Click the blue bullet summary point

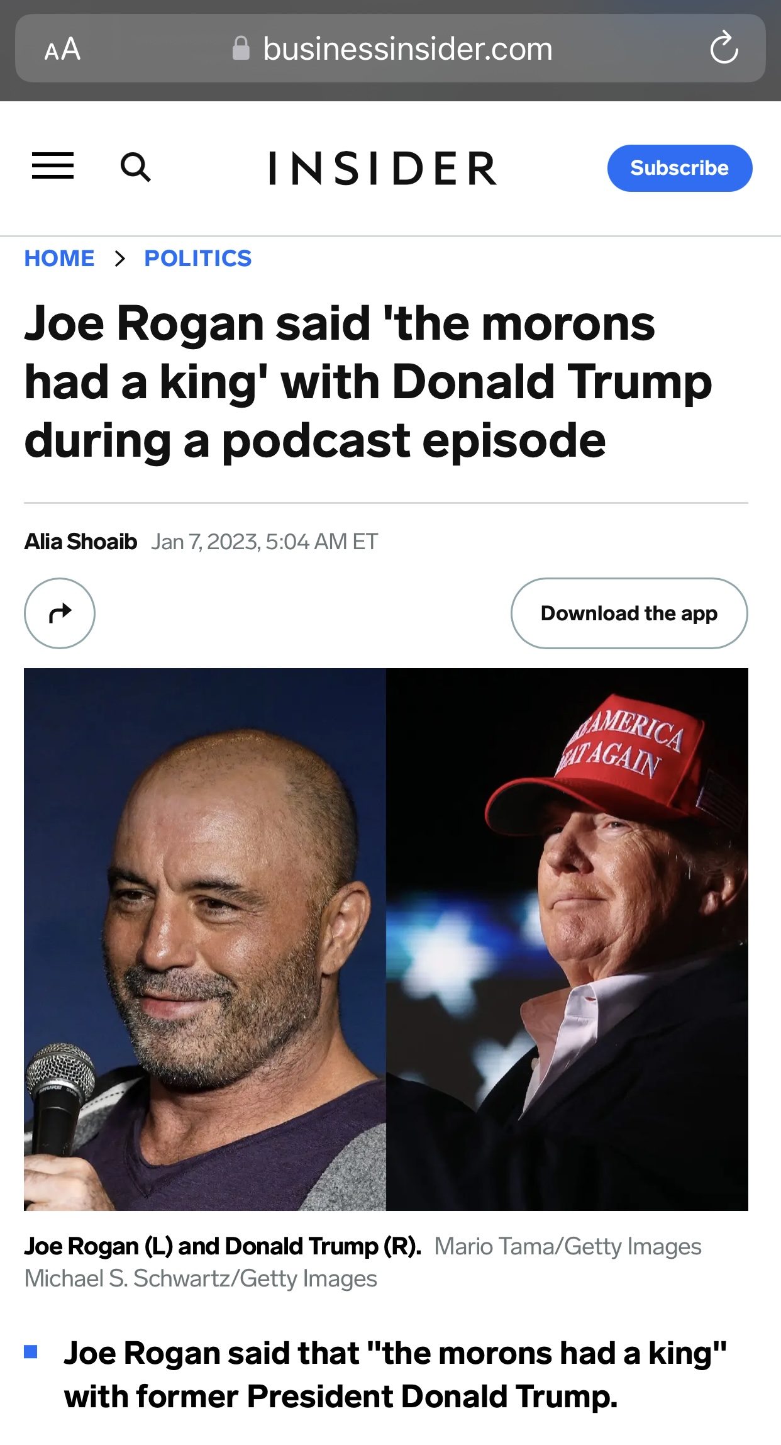(395, 1375)
